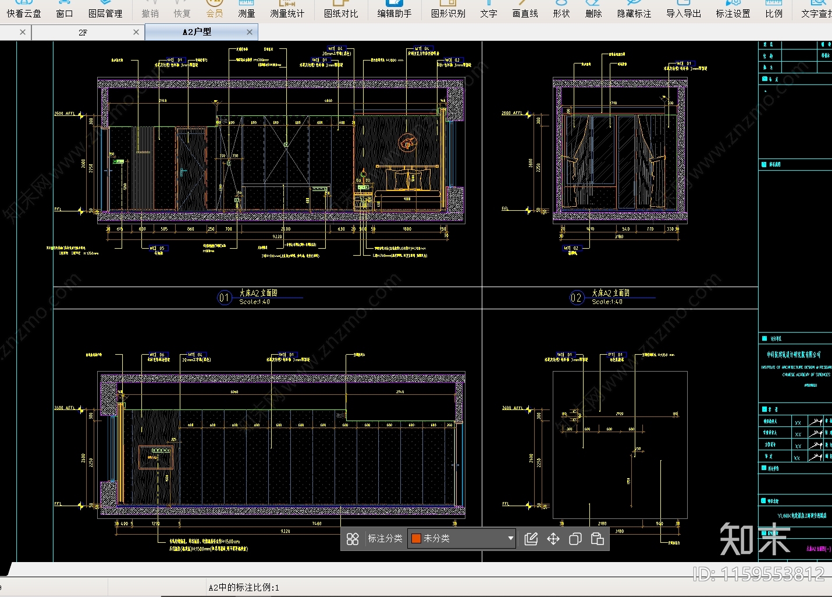The width and height of the screenshot is (832, 597).
Task: Click the 恢复 redo tool
Action: (x=182, y=10)
